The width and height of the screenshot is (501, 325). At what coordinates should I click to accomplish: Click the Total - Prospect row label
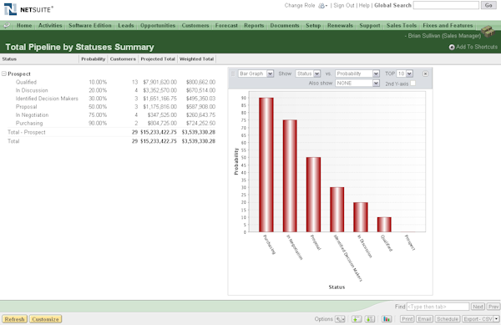coord(27,132)
